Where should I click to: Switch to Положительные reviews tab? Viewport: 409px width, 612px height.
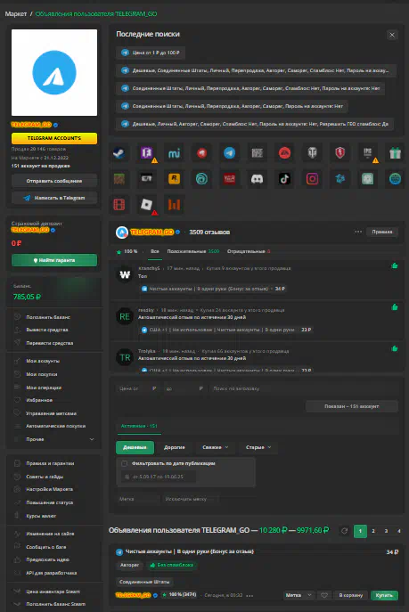193,251
